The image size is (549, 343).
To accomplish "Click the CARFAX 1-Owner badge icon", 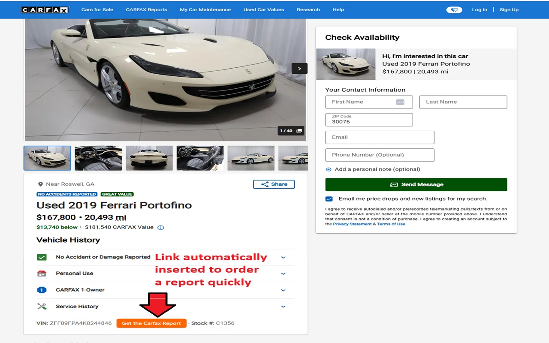I will pyautogui.click(x=42, y=290).
